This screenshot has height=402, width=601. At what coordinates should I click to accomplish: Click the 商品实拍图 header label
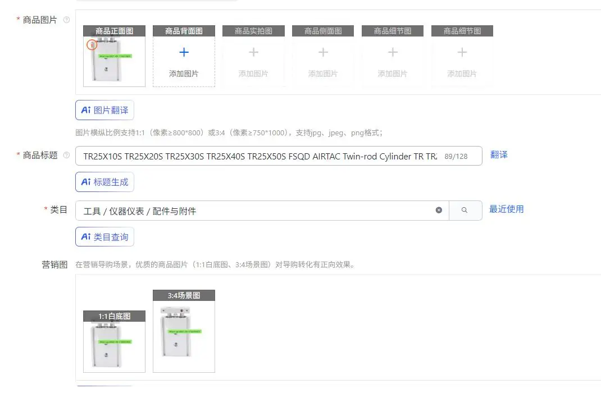coord(253,31)
